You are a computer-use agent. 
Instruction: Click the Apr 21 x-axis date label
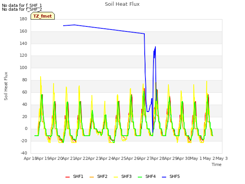coord(69,158)
